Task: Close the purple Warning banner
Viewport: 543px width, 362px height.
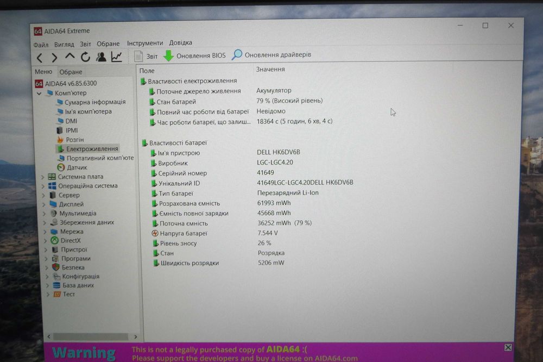Action: point(508,347)
